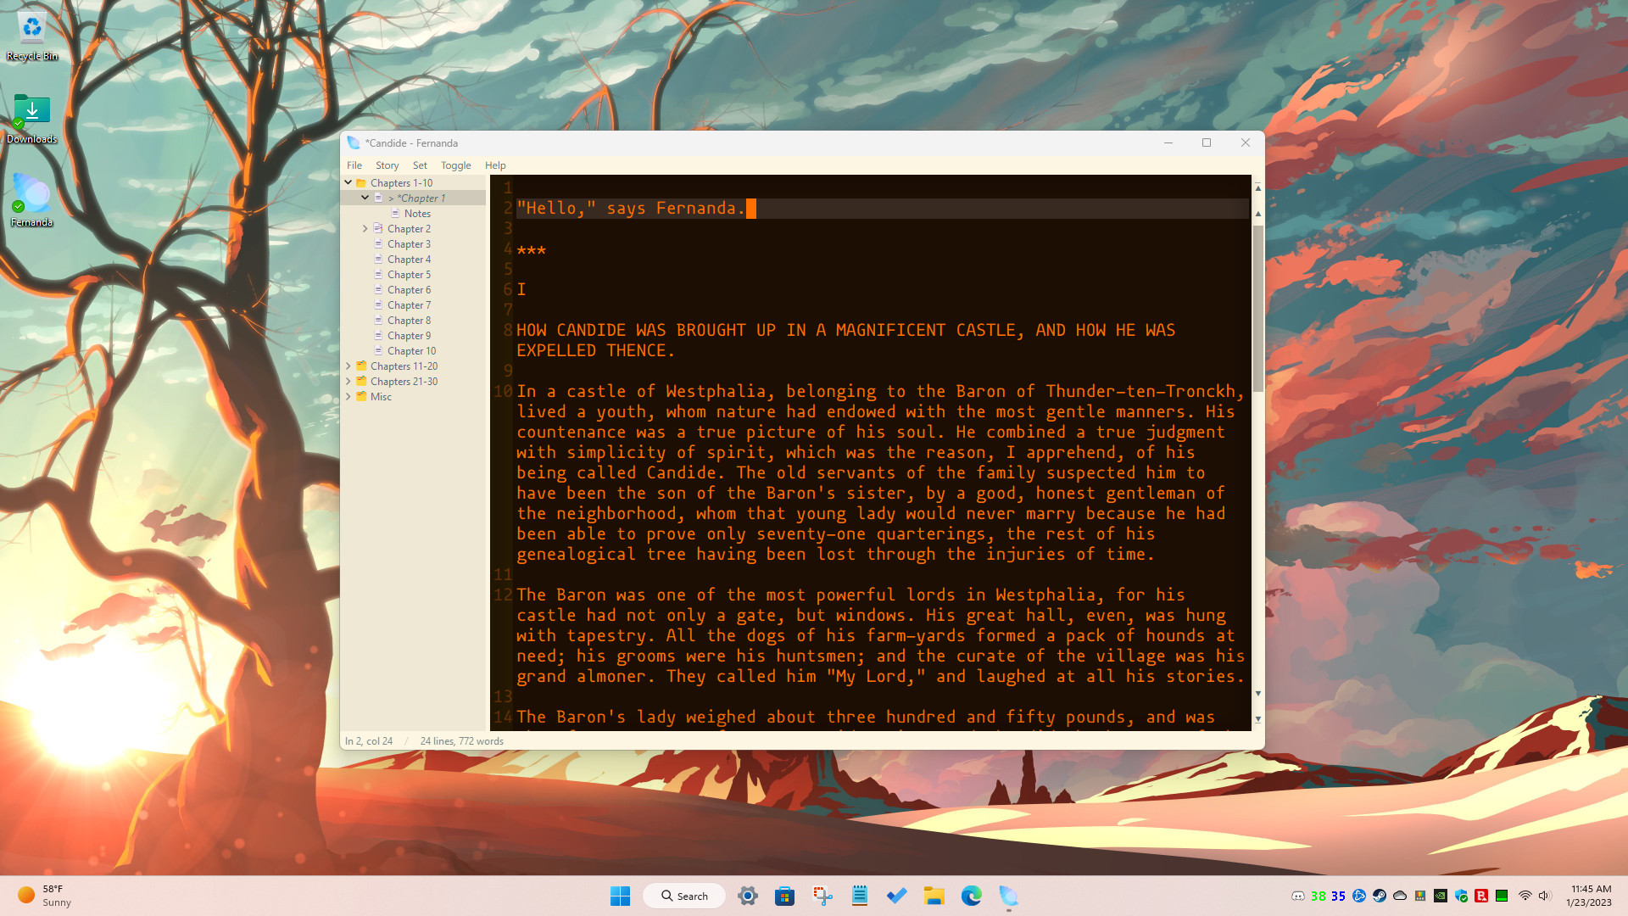Open the Toggle menu

455,165
